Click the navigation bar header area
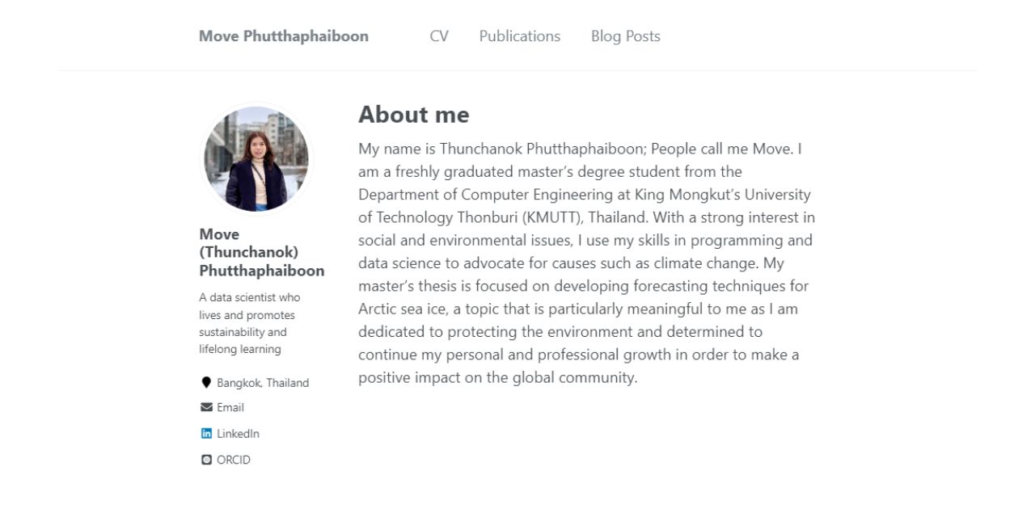Image resolution: width=1035 pixels, height=517 pixels. click(x=517, y=36)
